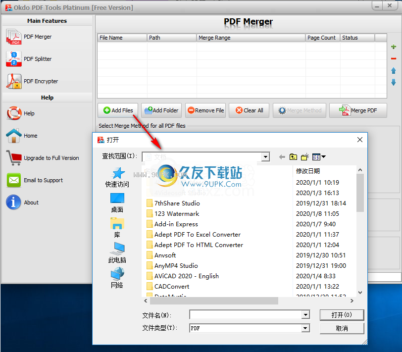Create a new folder in the dialog
Image resolution: width=402 pixels, height=352 pixels.
point(305,157)
